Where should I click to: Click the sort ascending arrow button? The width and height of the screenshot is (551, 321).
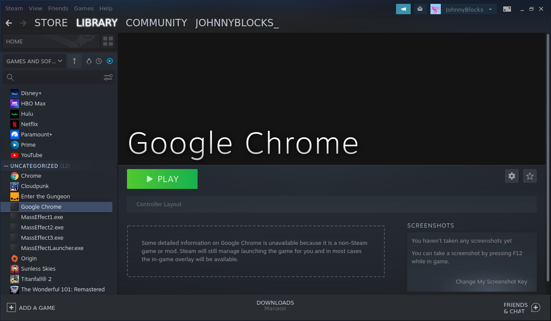pos(74,61)
